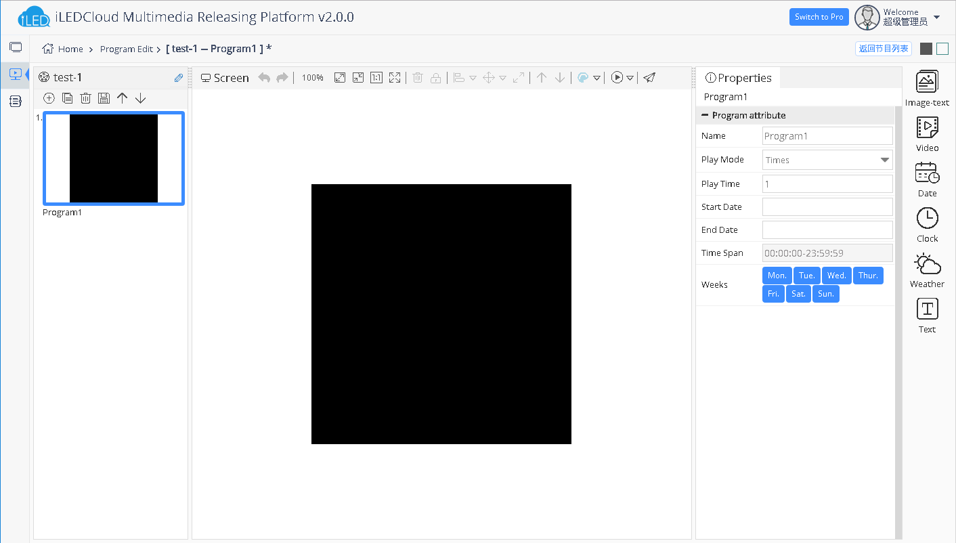Screen dimensions: 956x543
Task: Fit canvas to window with fullscreen icon
Action: point(395,78)
